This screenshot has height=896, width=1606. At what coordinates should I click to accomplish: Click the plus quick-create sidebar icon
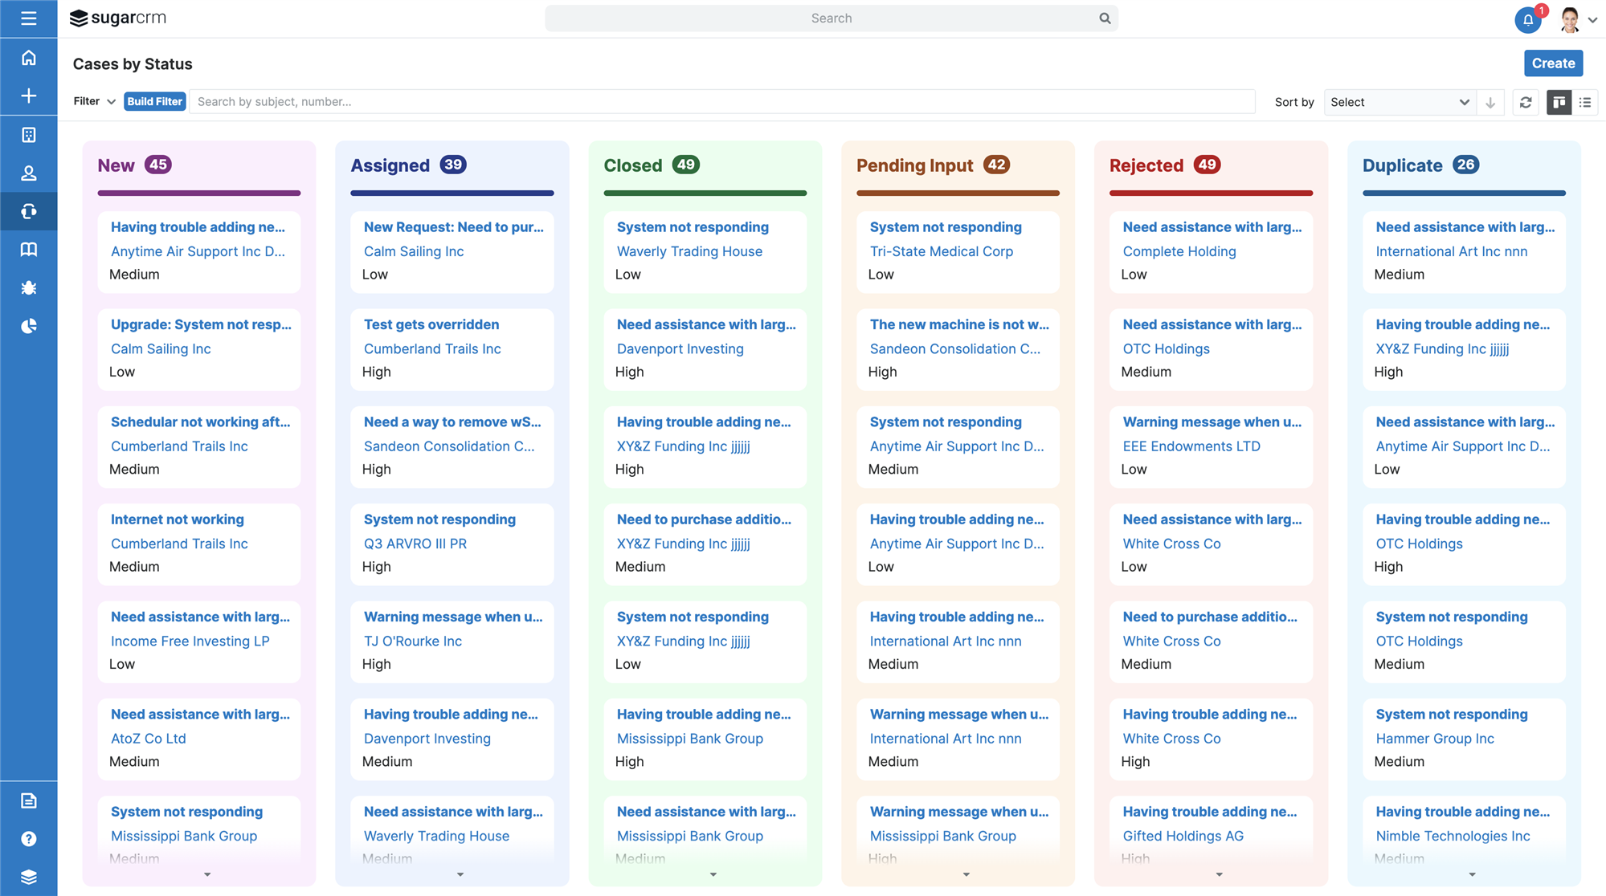pyautogui.click(x=28, y=96)
